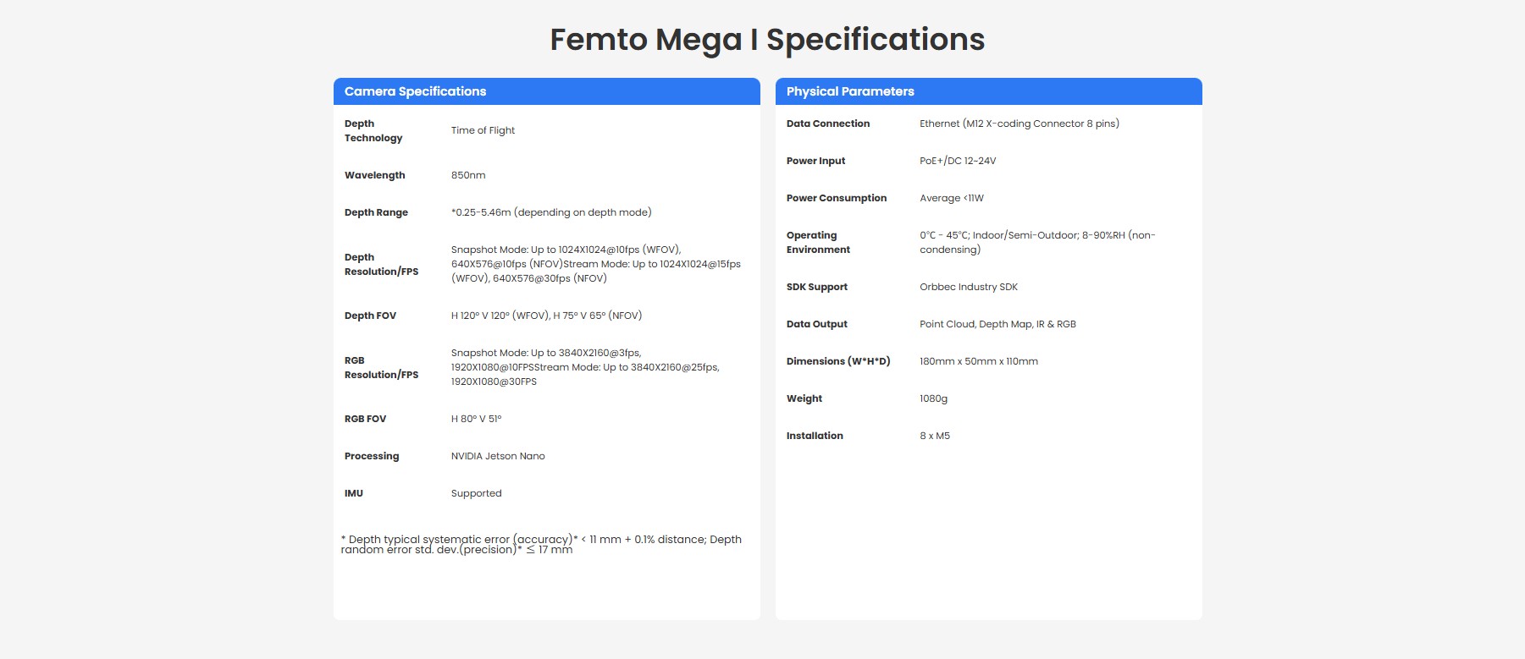Click the Time of Flight value
This screenshot has height=659, width=1525.
(x=483, y=130)
